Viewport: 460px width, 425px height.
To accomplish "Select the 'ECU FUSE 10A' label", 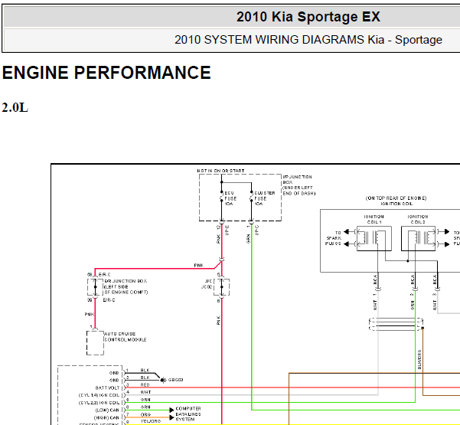I will coord(230,198).
